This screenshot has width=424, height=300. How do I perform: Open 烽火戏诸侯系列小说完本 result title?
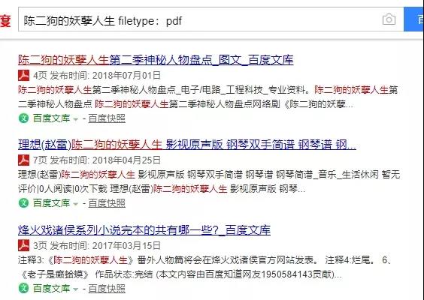[144, 230]
